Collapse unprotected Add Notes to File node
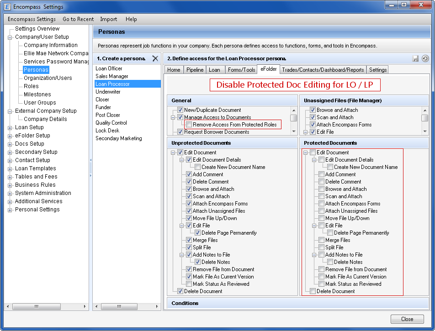 click(x=181, y=255)
